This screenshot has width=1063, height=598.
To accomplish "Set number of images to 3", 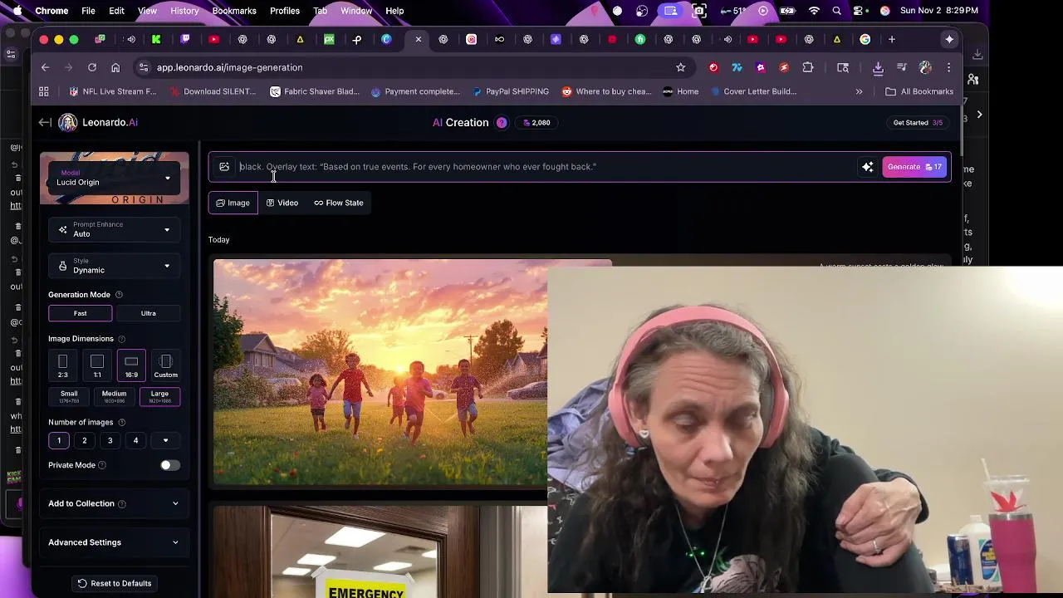I will (x=110, y=440).
